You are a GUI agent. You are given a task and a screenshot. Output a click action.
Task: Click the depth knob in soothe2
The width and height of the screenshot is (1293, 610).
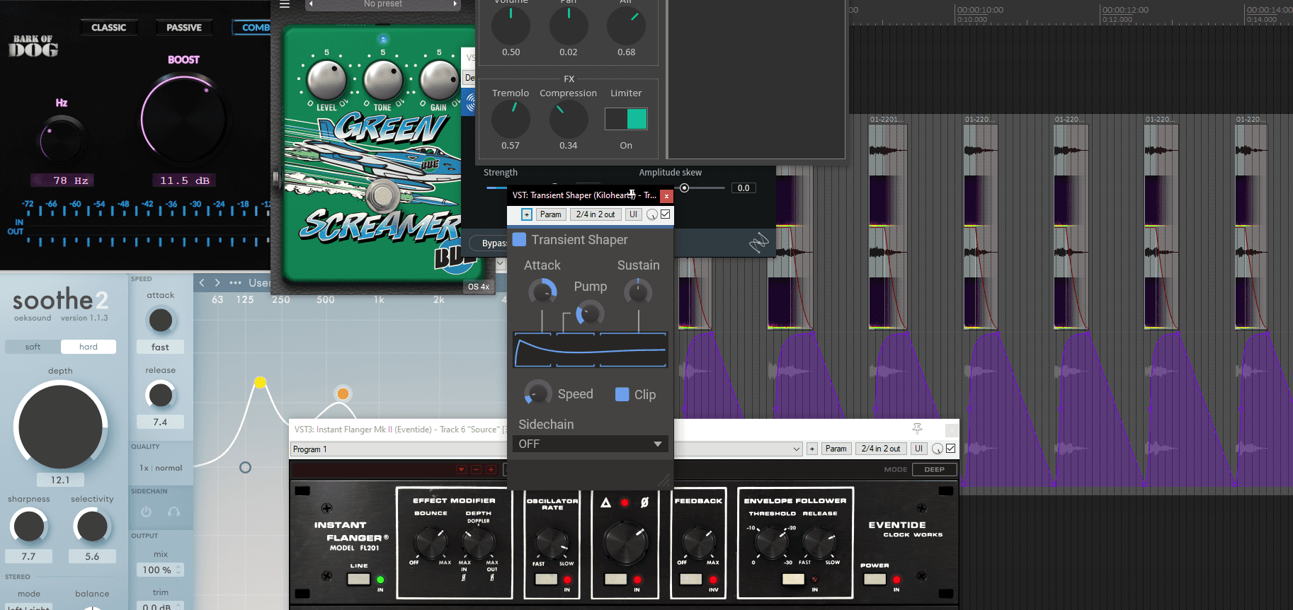60,426
